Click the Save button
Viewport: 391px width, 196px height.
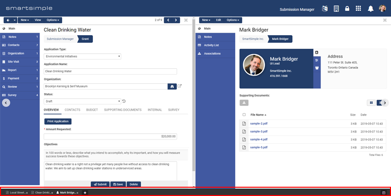pyautogui.click(x=118, y=184)
